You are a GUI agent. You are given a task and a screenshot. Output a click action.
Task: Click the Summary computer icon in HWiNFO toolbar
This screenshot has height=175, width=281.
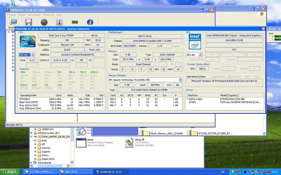pos(13,22)
